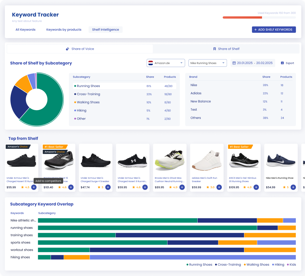This screenshot has height=276, width=305.
Task: Add Brooks Ghost Max via plus icon
Action: pos(182,187)
